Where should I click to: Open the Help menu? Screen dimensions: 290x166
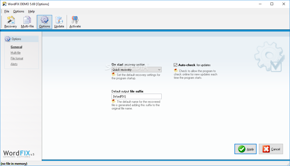pyautogui.click(x=31, y=11)
